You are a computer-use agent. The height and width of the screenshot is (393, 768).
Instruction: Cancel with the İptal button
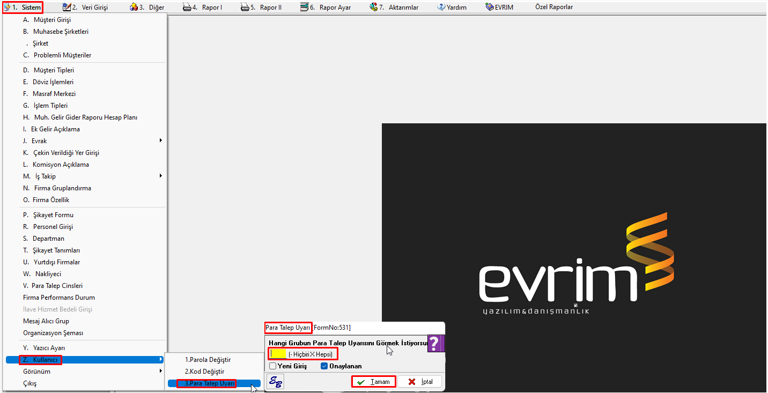tap(420, 382)
